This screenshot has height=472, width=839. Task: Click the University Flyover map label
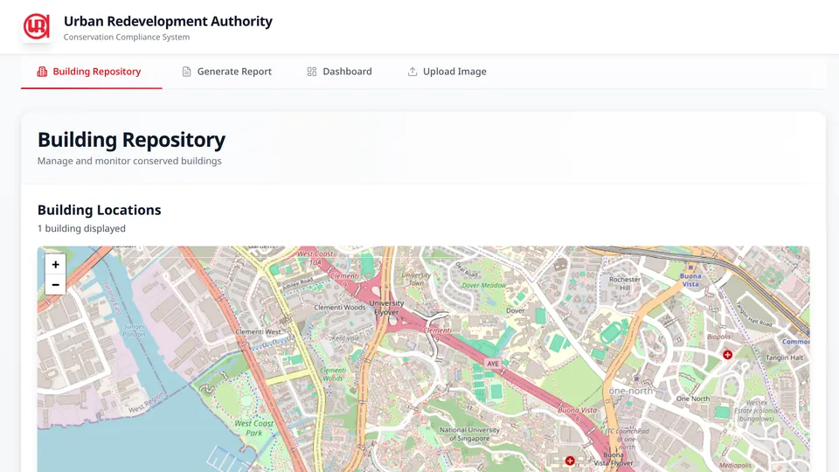[386, 308]
